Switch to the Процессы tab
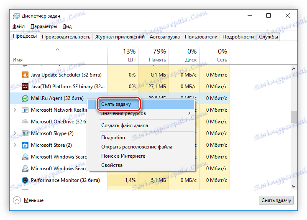 25,36
